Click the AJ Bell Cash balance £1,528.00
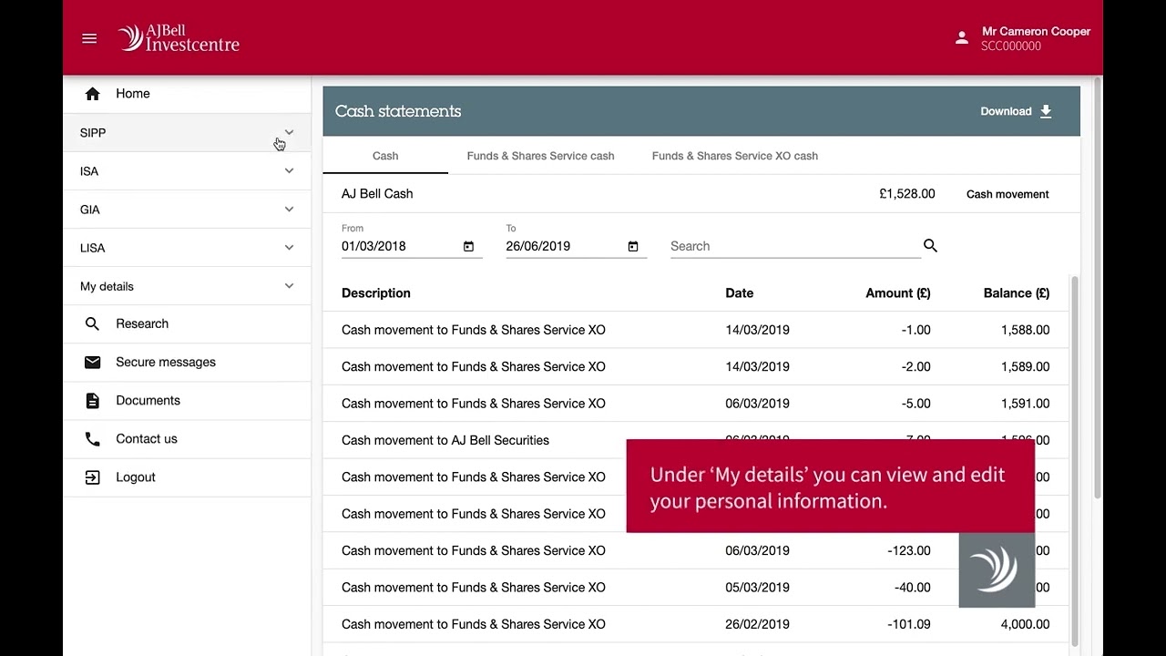 pyautogui.click(x=906, y=193)
